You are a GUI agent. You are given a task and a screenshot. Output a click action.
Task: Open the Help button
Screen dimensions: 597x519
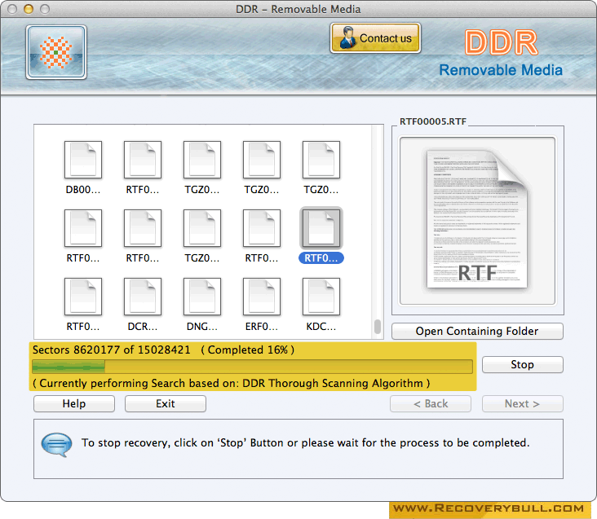tap(74, 404)
